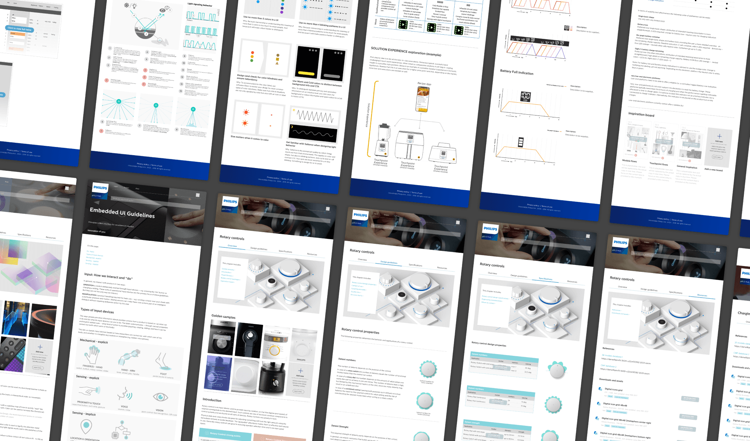Open Flow menu on Embedded UI Guidelines page

coord(137,189)
